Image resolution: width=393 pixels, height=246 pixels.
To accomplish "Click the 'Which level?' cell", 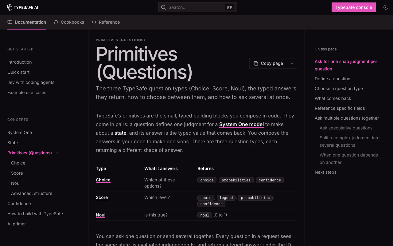I will pos(157,197).
